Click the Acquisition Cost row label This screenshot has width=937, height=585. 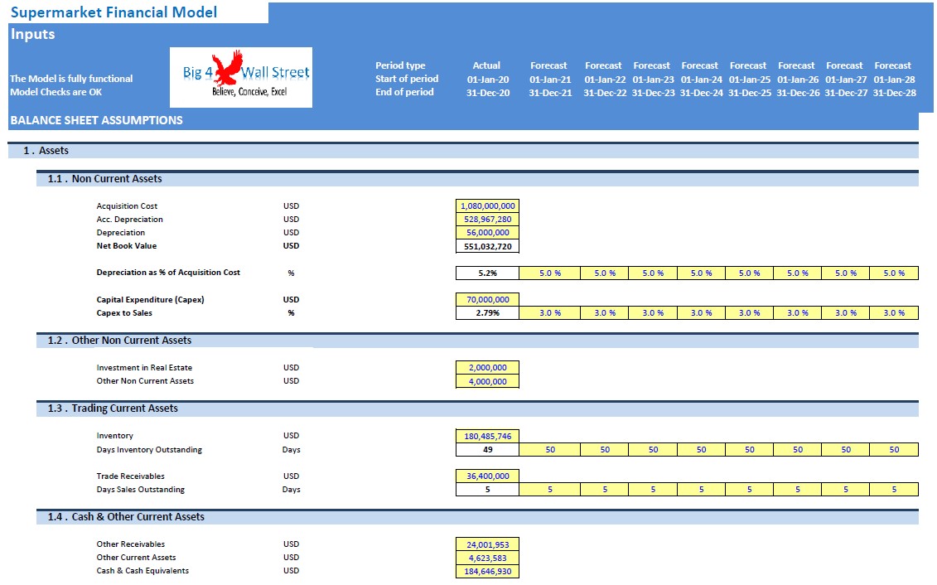127,206
